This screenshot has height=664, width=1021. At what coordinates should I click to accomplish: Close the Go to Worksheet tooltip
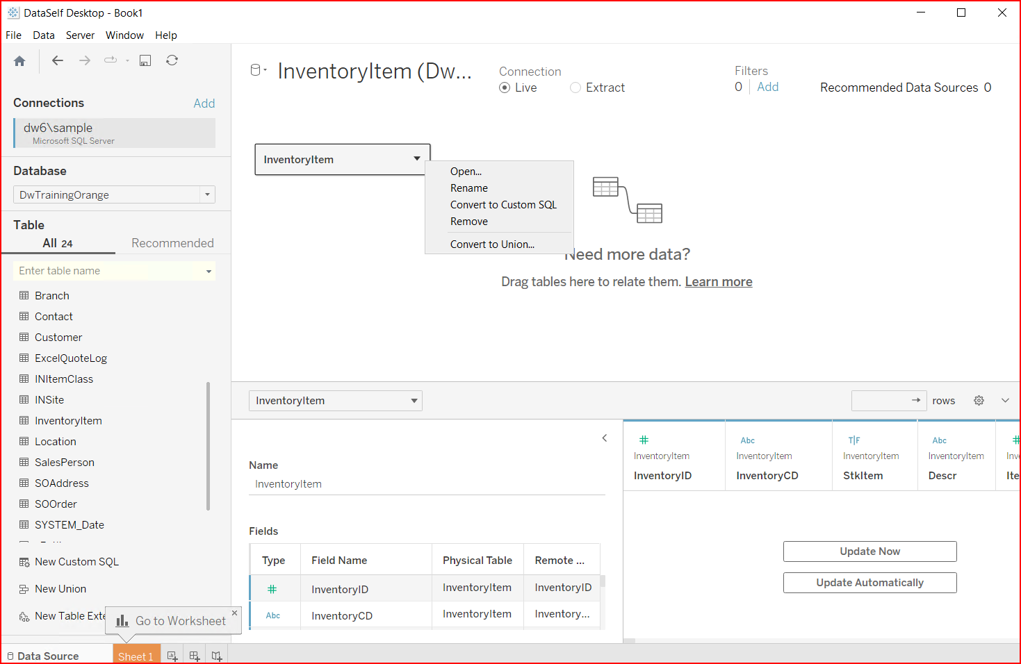(x=234, y=613)
